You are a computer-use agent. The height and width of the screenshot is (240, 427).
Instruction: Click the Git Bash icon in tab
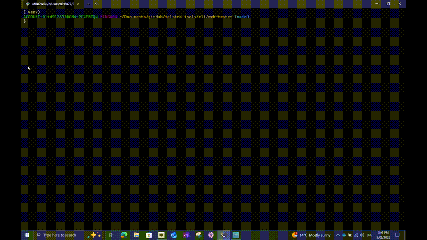coord(28,4)
